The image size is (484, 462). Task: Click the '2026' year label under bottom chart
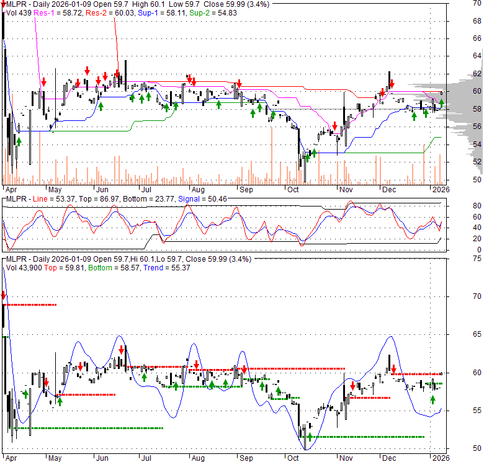[441, 458]
